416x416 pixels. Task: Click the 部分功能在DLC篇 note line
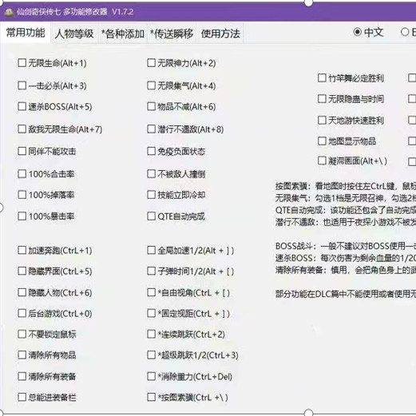click(346, 294)
